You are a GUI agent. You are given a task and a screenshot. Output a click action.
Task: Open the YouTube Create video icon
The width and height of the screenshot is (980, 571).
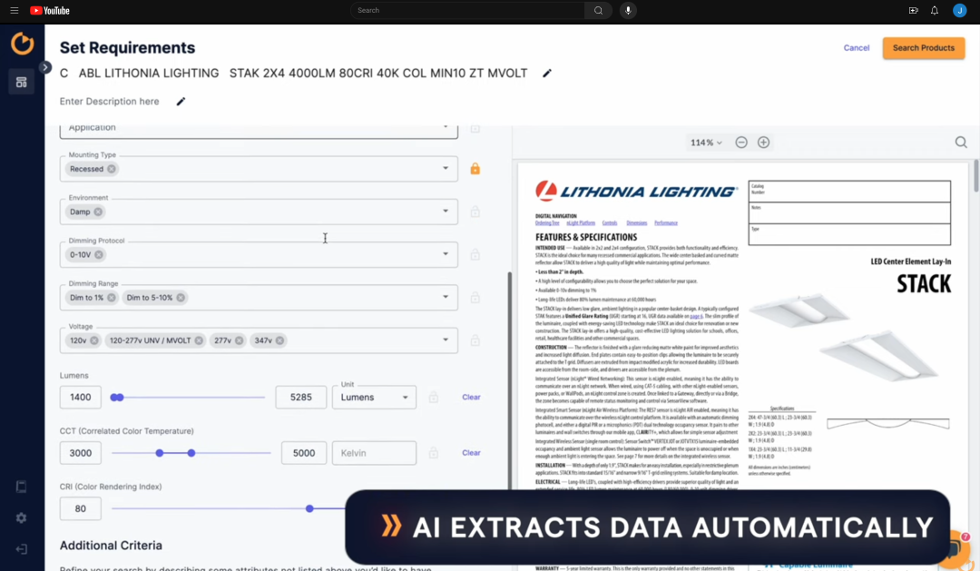pyautogui.click(x=913, y=11)
